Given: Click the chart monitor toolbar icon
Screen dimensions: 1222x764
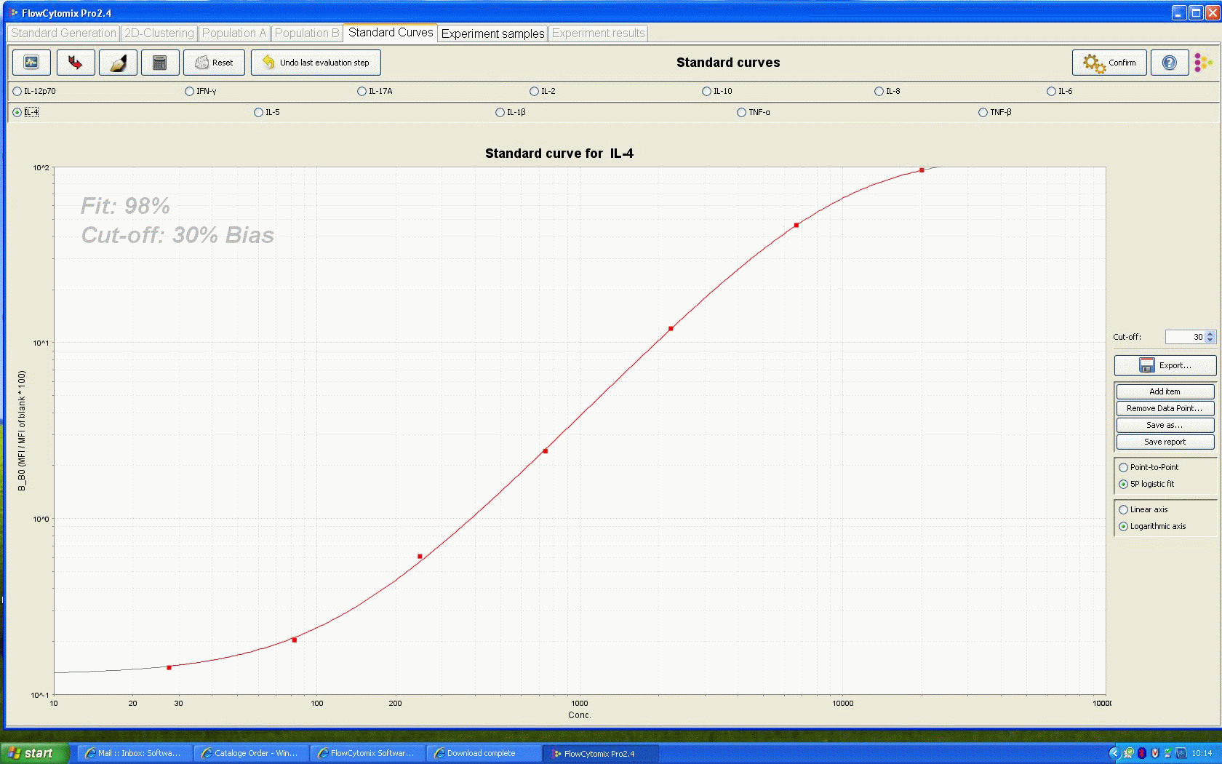Looking at the screenshot, I should (31, 63).
